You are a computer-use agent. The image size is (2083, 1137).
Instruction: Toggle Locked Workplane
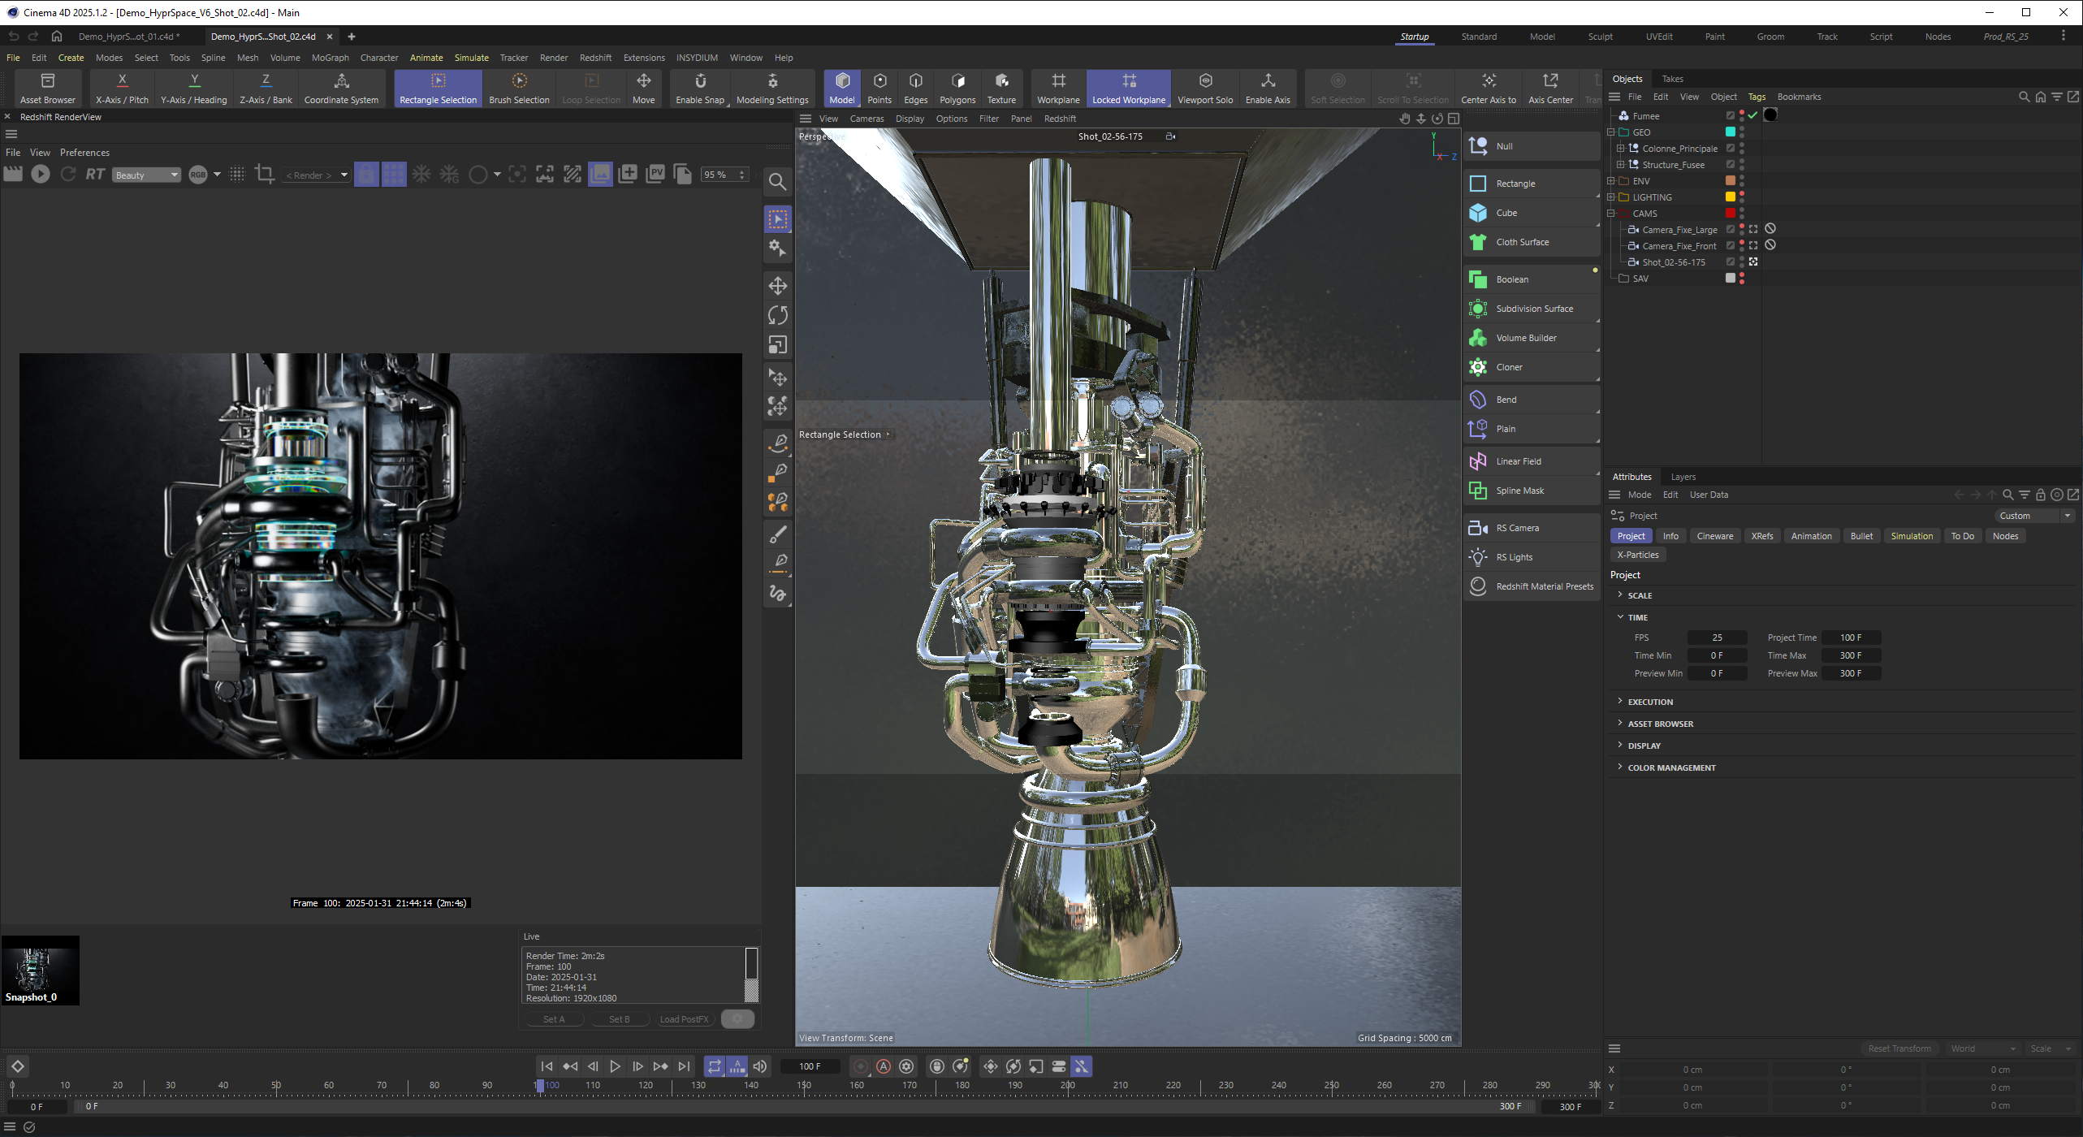pos(1129,89)
